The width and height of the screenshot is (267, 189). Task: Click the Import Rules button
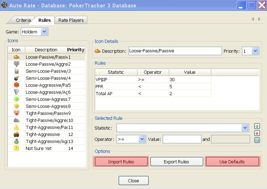pyautogui.click(x=121, y=162)
